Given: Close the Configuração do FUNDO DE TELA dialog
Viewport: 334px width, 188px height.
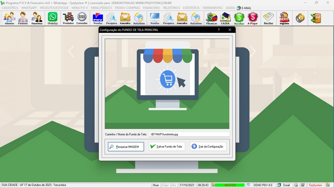Looking at the screenshot, I should pos(230,30).
